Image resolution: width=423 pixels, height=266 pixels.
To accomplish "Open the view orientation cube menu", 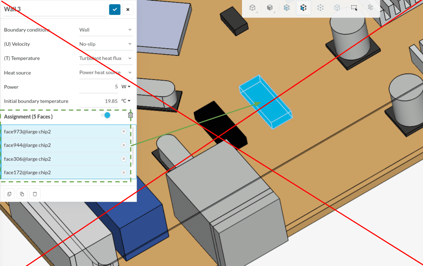I will (x=252, y=8).
